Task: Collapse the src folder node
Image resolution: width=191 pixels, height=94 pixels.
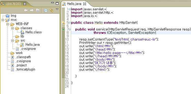Action: click(x=12, y=41)
